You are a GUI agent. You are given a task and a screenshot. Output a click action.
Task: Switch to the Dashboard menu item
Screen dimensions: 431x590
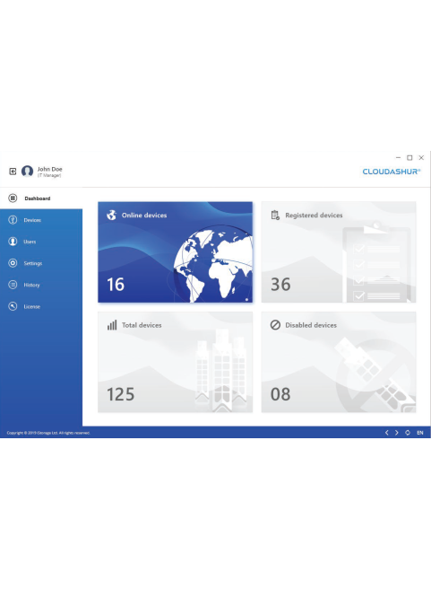41,198
